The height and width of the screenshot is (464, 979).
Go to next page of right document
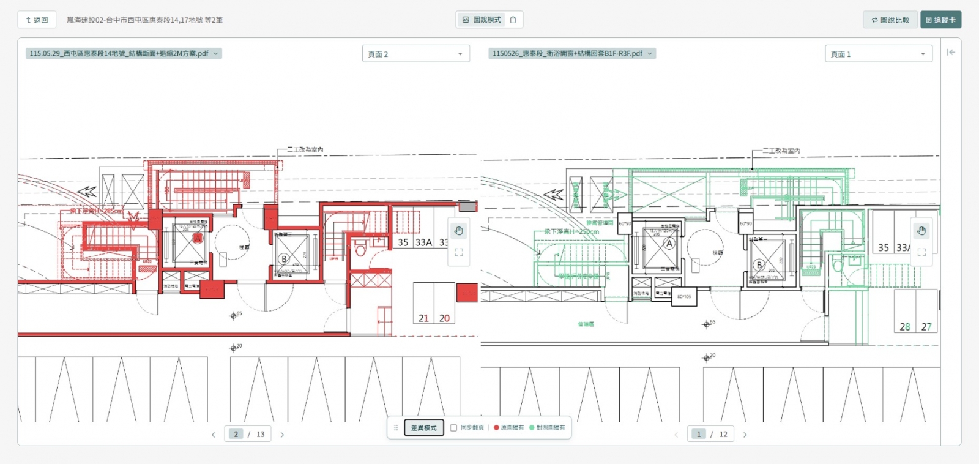point(745,435)
